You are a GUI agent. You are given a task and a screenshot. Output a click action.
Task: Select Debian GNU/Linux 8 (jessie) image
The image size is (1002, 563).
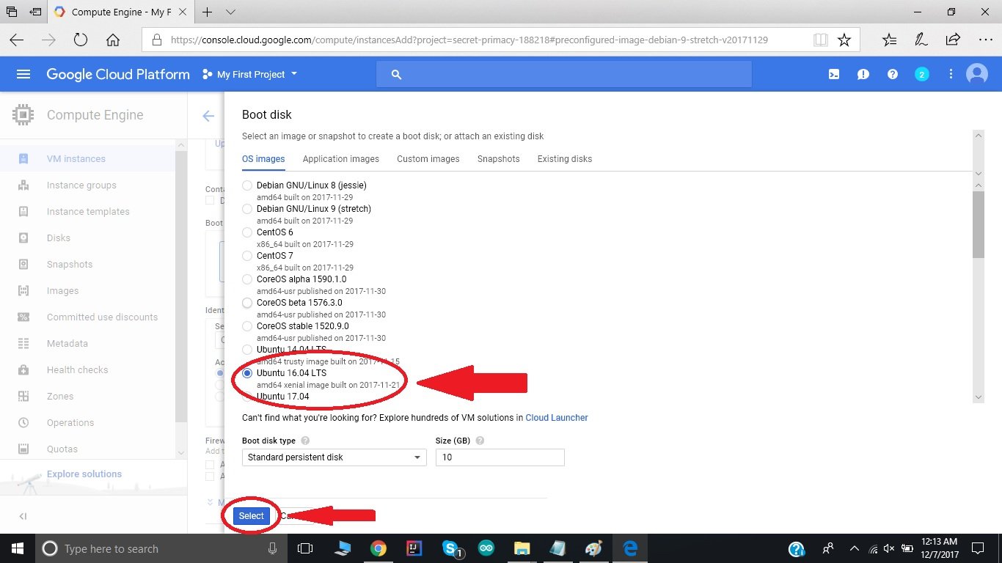pyautogui.click(x=247, y=185)
